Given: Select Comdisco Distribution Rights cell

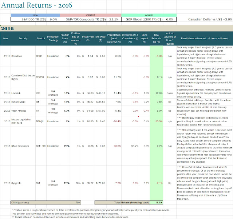Looking at the screenshot, I should [23, 77].
